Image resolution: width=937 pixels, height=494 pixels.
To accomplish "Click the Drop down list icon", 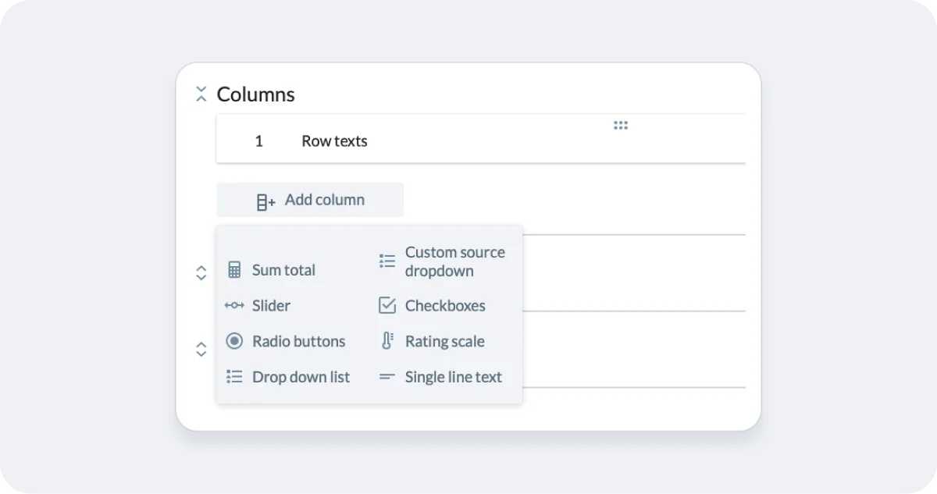I will tap(234, 376).
